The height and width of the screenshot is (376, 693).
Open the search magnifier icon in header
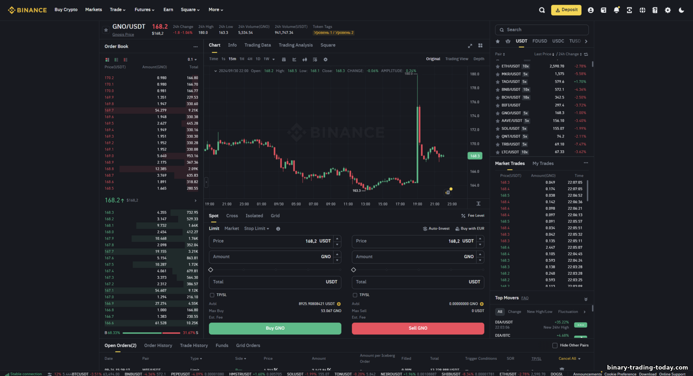[542, 10]
